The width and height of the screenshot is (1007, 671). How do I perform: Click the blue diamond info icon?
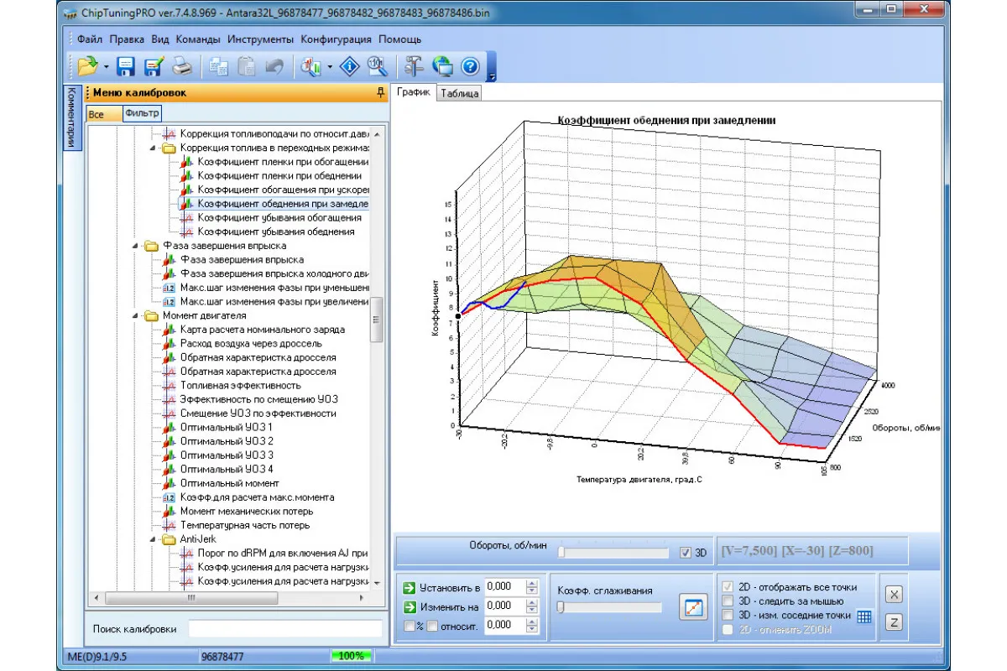tap(349, 65)
